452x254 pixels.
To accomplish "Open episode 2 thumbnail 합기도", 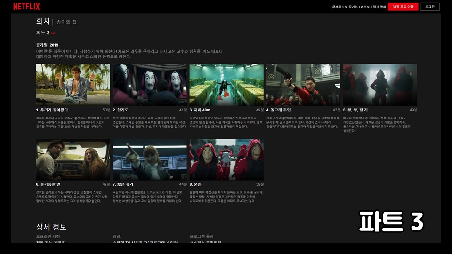I will click(x=150, y=85).
